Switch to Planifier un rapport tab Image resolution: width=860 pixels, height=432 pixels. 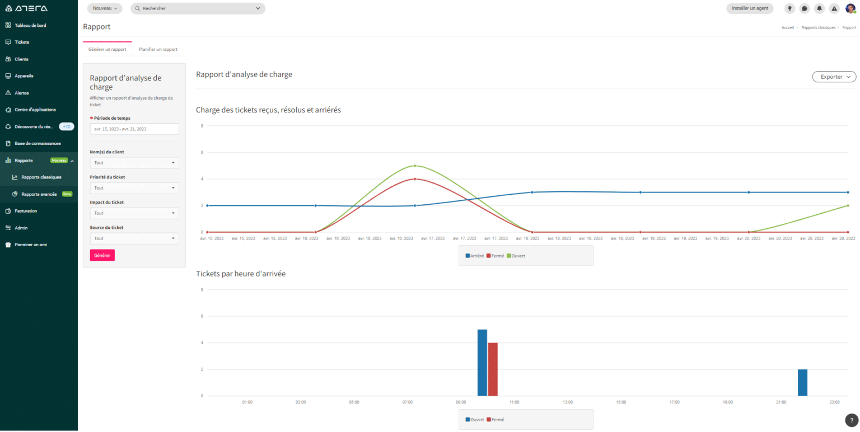[x=158, y=49]
